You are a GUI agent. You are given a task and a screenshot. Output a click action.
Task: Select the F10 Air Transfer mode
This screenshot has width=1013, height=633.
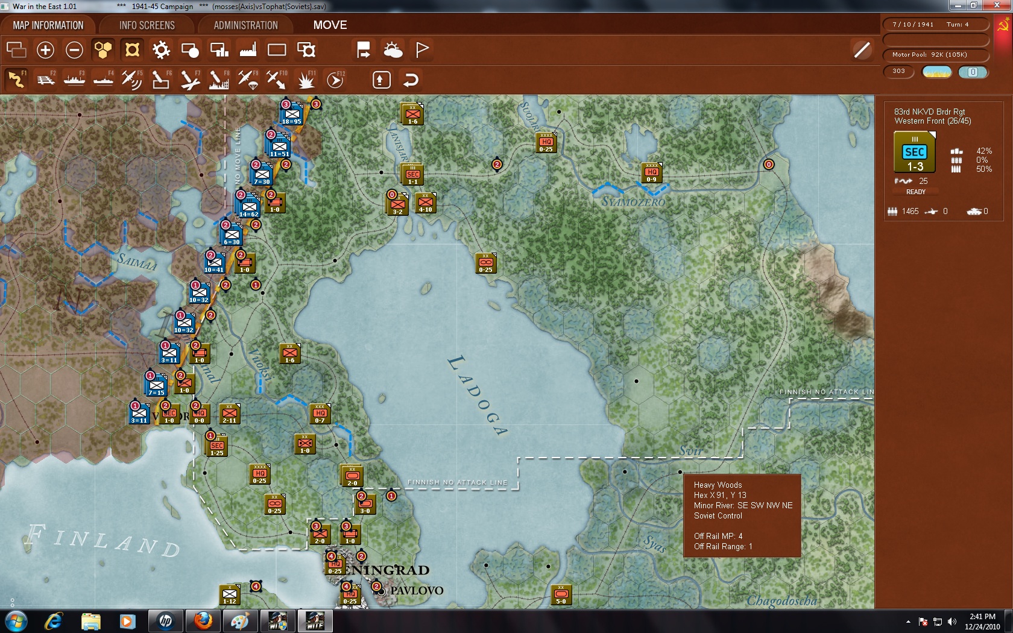click(x=277, y=80)
